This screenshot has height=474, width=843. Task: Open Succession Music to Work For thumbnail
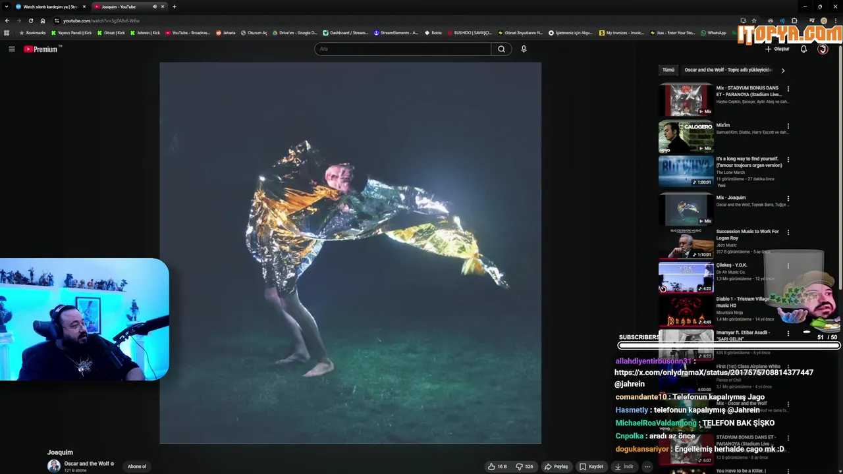[686, 243]
